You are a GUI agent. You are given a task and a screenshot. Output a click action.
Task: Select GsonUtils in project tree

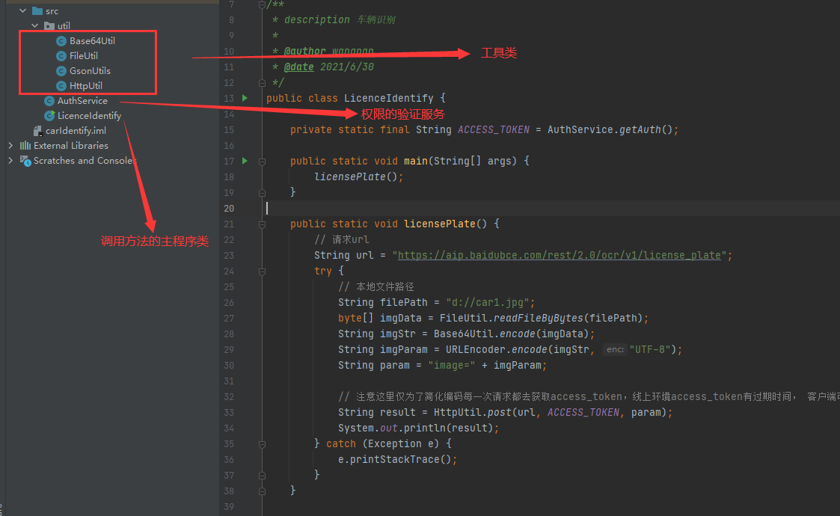point(90,71)
